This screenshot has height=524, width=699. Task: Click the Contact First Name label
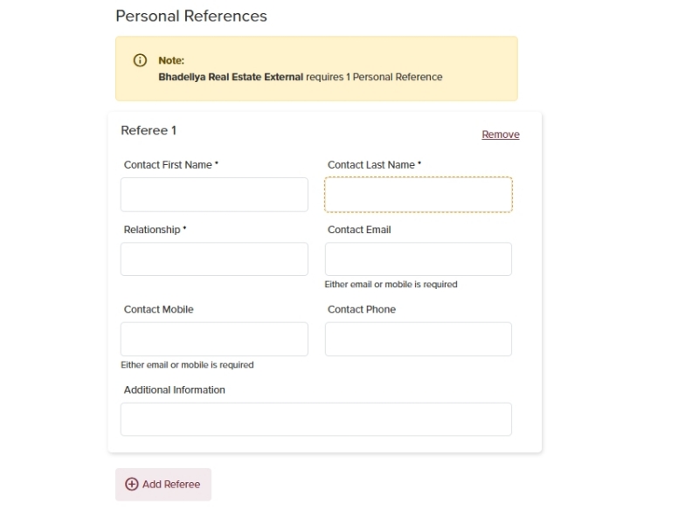pyautogui.click(x=170, y=165)
